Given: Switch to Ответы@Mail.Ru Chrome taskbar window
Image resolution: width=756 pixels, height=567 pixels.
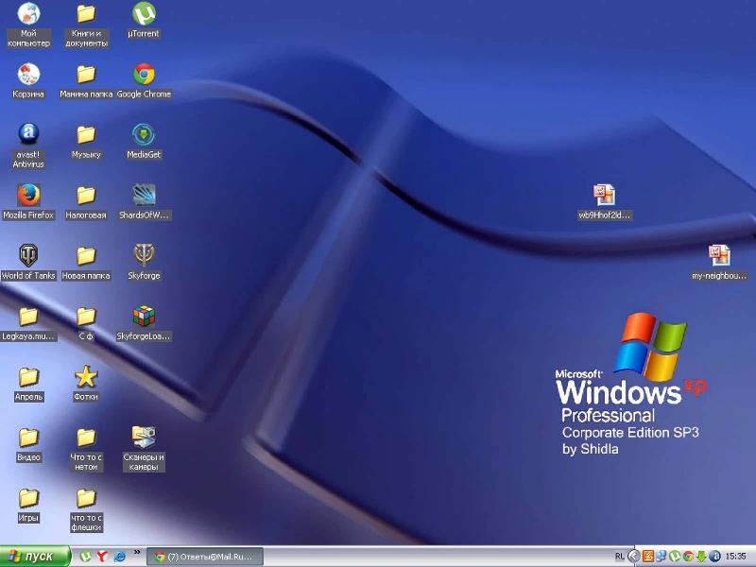Looking at the screenshot, I should pos(205,557).
